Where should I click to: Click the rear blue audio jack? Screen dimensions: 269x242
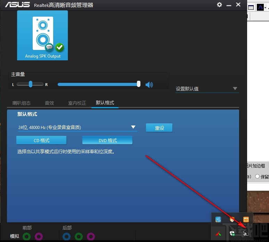point(67,237)
